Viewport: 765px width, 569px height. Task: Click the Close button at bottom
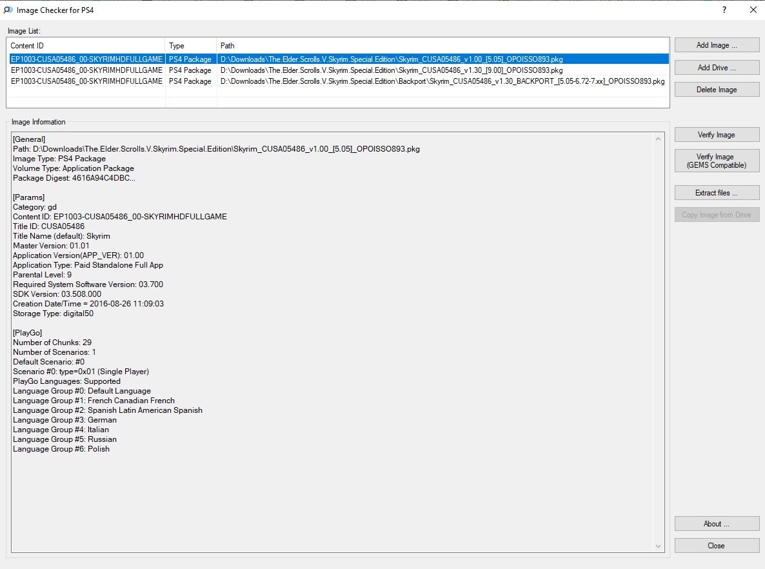click(x=717, y=546)
